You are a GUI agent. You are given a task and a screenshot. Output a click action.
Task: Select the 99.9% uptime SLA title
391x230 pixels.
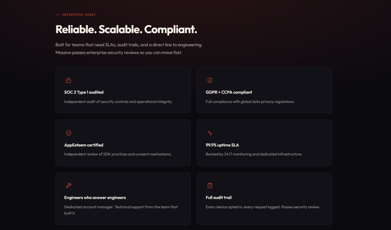coord(222,145)
